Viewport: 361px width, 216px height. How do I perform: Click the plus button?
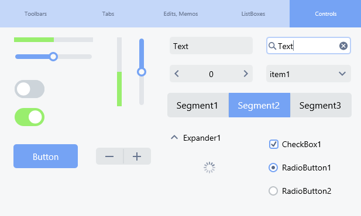(x=137, y=156)
